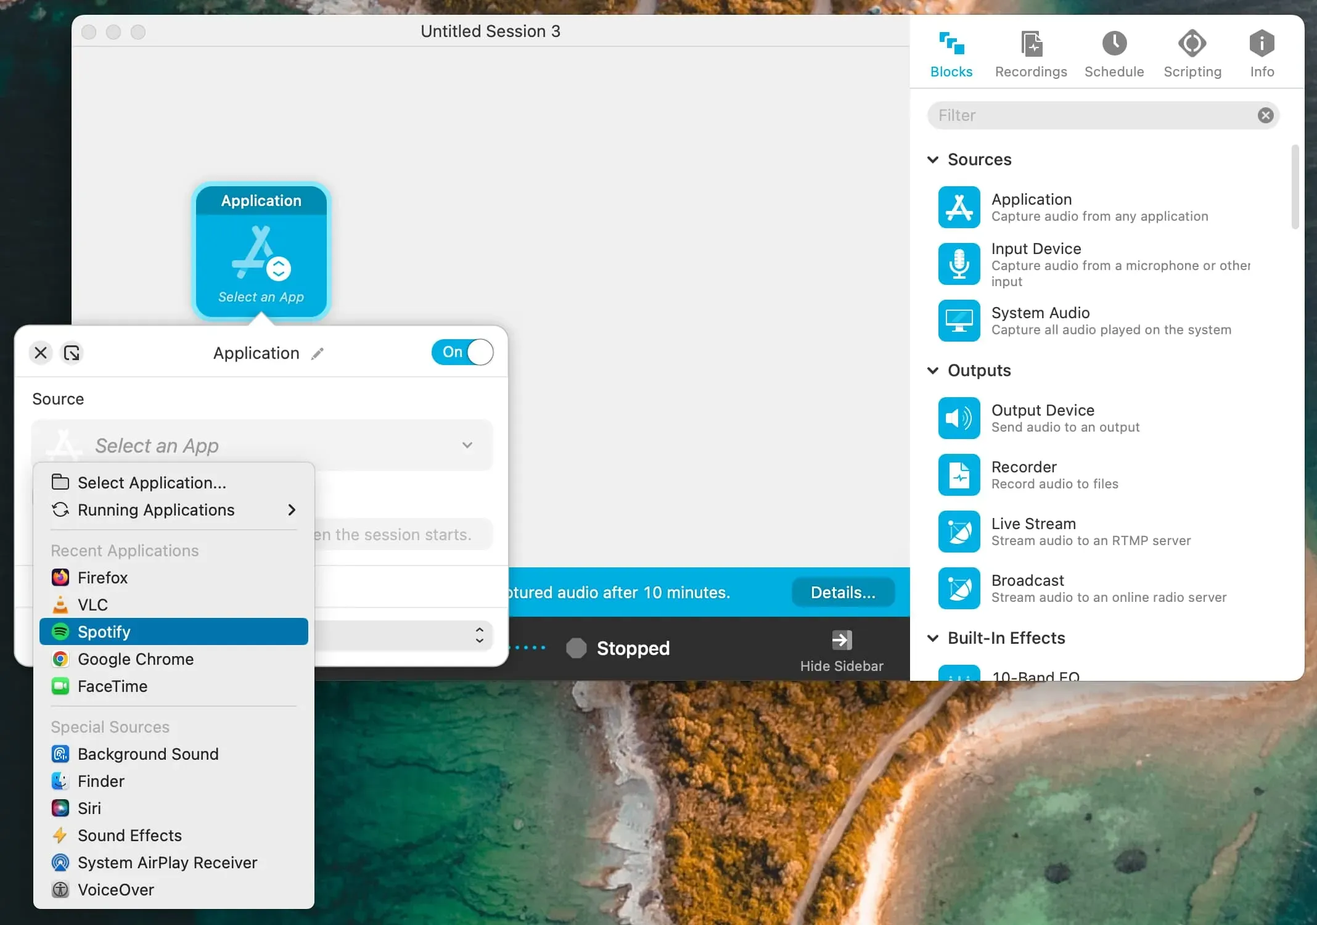Viewport: 1317px width, 925px height.
Task: Click the Recorder output icon
Action: [x=958, y=474]
